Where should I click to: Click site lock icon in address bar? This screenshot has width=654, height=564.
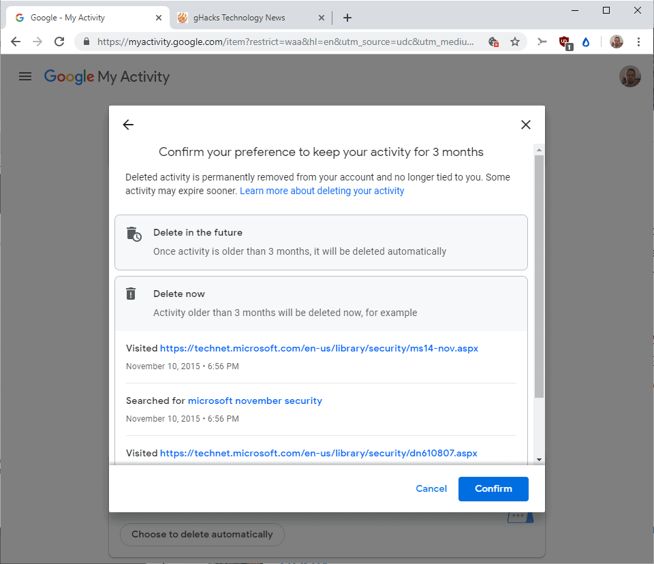[x=87, y=42]
